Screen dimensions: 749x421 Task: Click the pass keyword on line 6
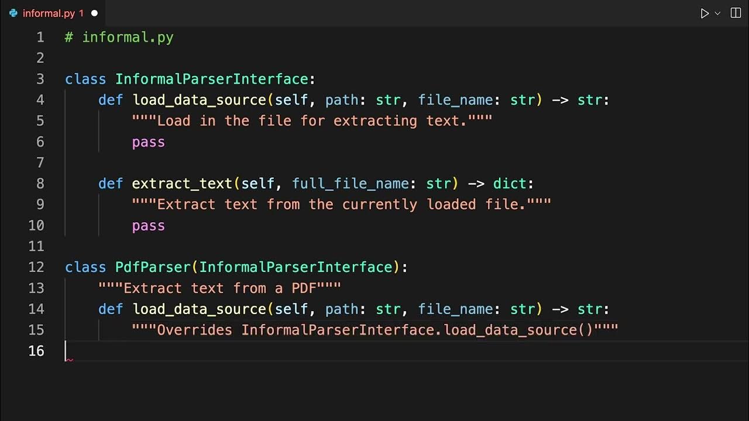(149, 142)
